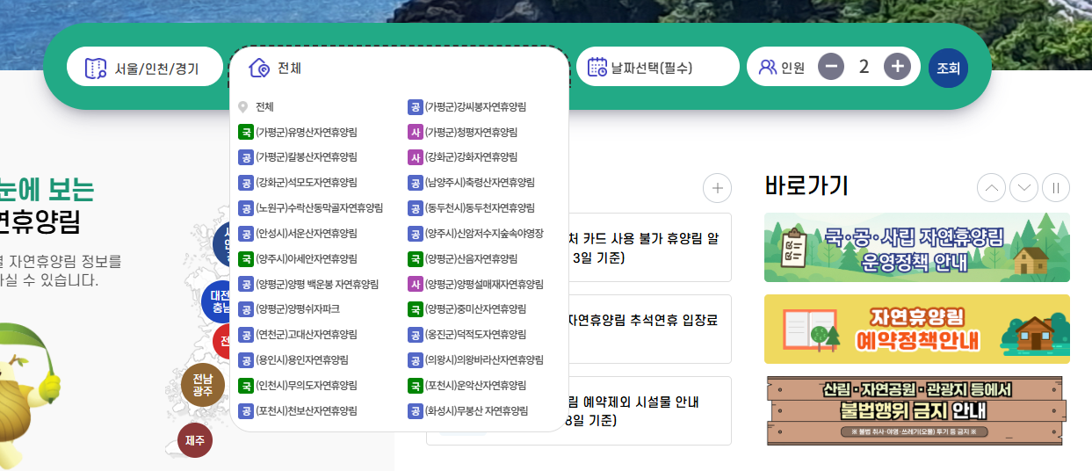Open notice about 카드 사용 불가 휴양림
The height and width of the screenshot is (471, 1092).
pyautogui.click(x=650, y=247)
